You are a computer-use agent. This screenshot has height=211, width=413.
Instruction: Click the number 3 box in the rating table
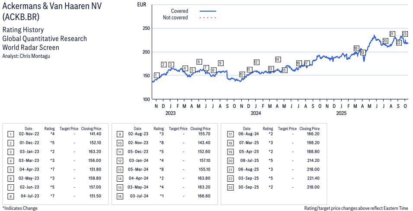[x=11, y=152]
